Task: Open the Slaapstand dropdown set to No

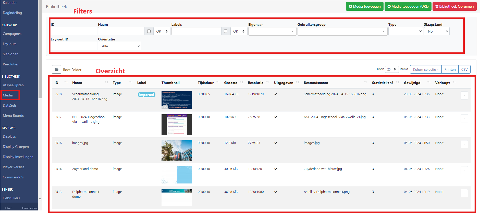Action: pos(437,31)
